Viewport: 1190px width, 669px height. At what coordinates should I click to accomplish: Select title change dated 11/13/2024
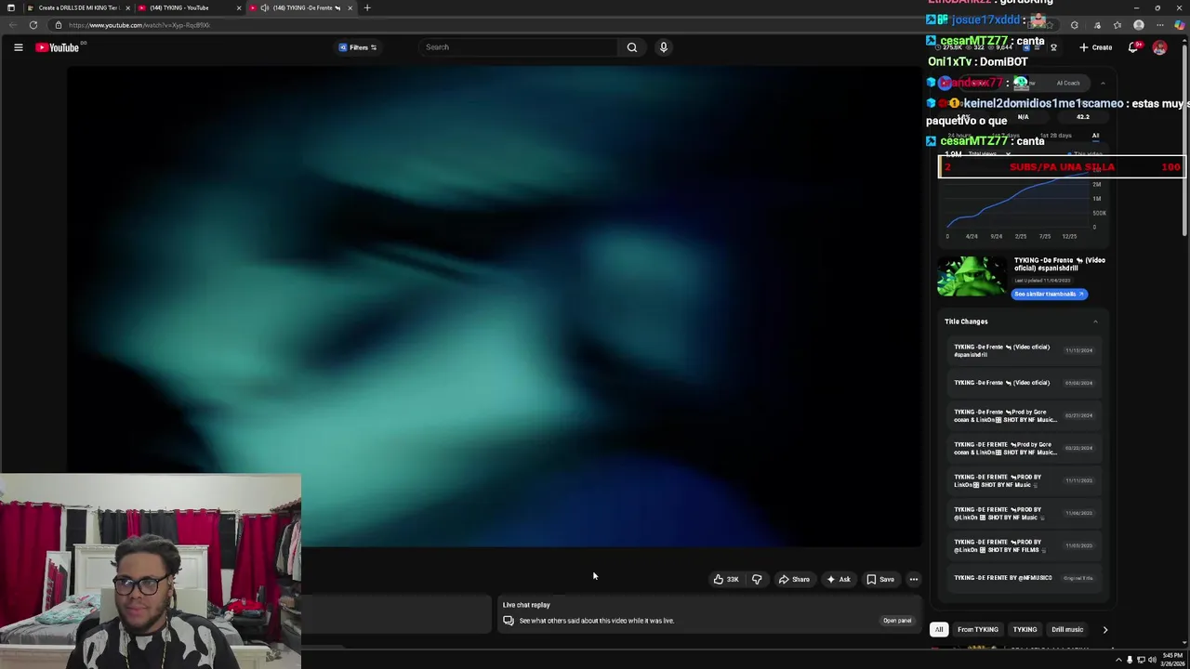1024,351
